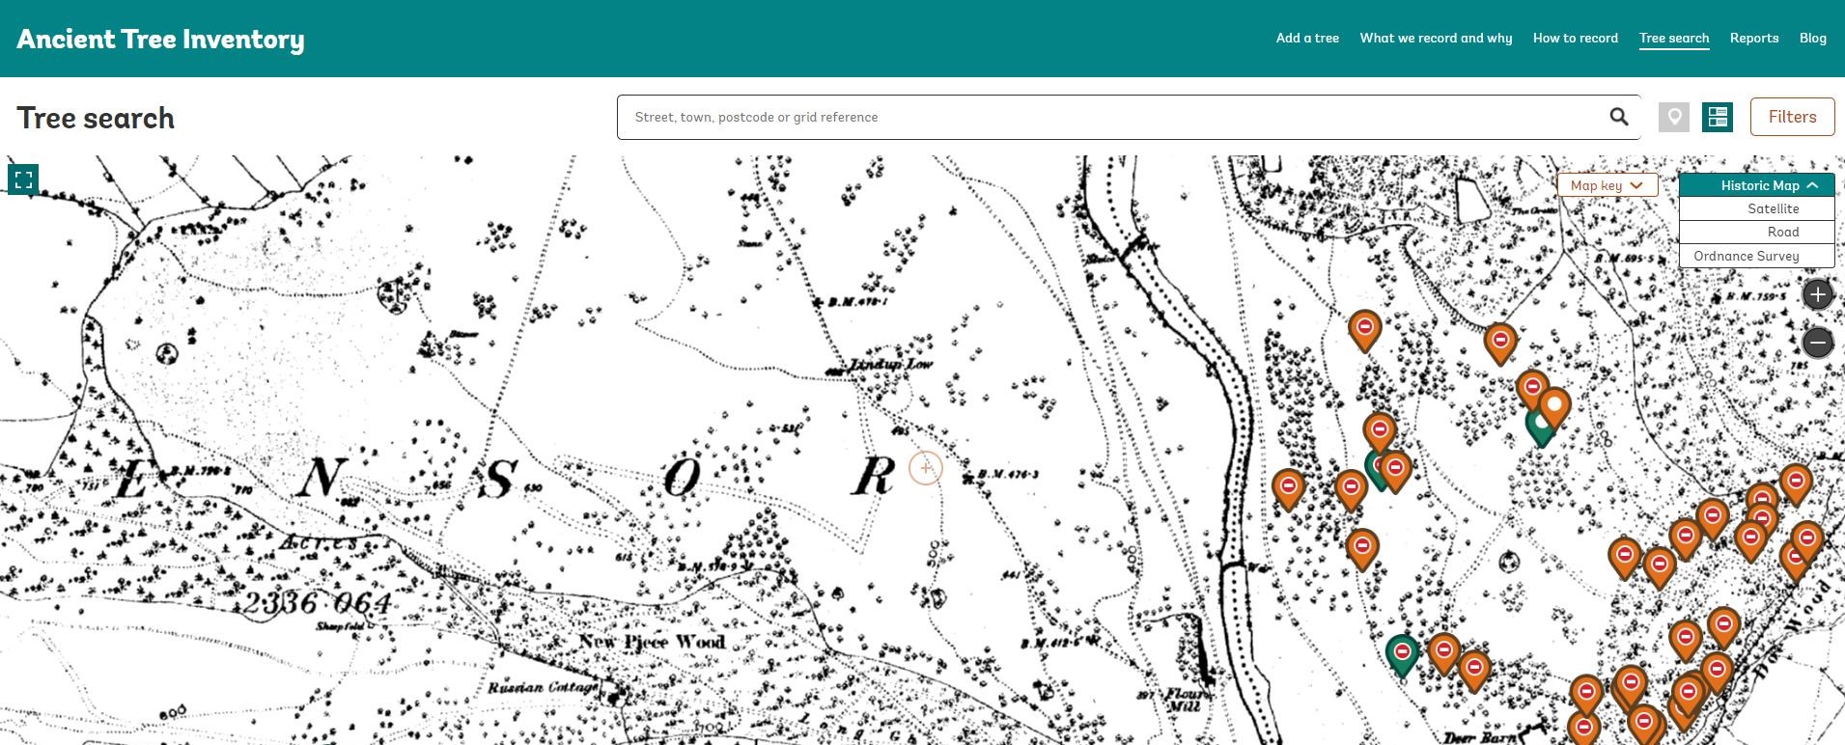Click the location search input field
This screenshot has width=1845, height=745.
pos(1110,117)
